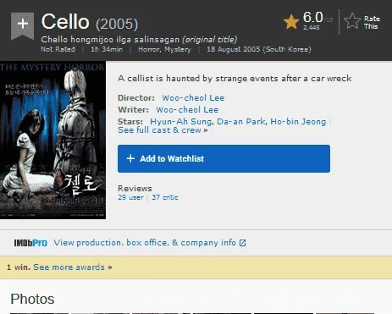Open writer Woo-cheol Lee's link
Screen dimensions: 392x314
pos(187,110)
